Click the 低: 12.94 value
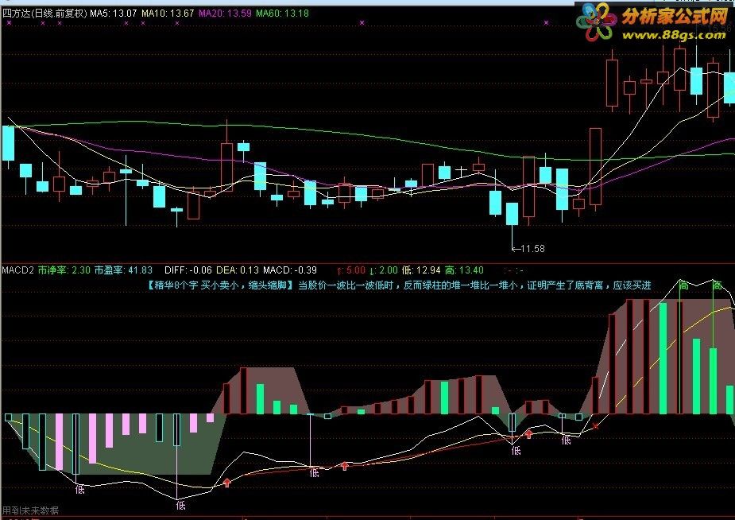 (x=421, y=270)
